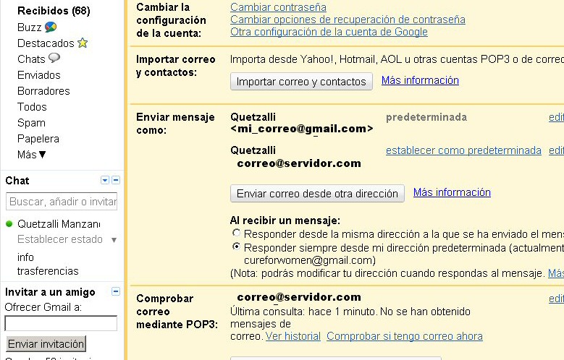564x360 pixels.
Task: Open the Buzz icon in sidebar
Action: (x=51, y=27)
